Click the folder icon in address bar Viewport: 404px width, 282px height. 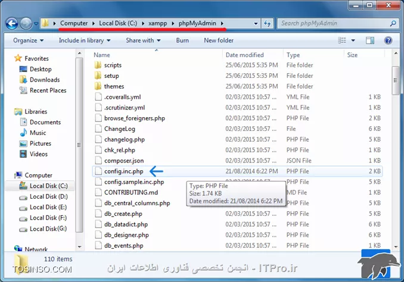45,23
